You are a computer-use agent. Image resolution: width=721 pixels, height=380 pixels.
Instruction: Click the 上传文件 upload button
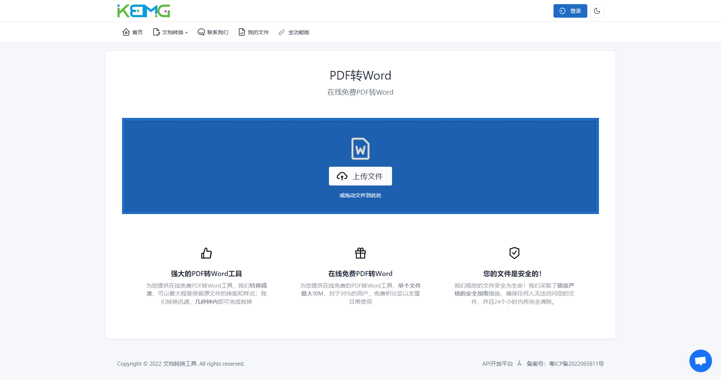360,176
